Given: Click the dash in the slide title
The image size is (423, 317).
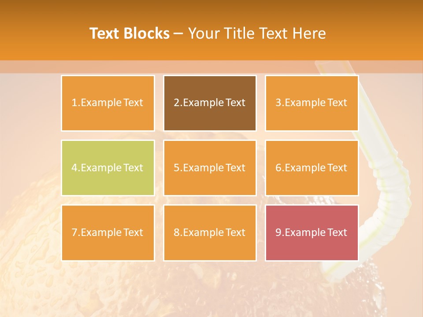Looking at the screenshot, I should (178, 33).
